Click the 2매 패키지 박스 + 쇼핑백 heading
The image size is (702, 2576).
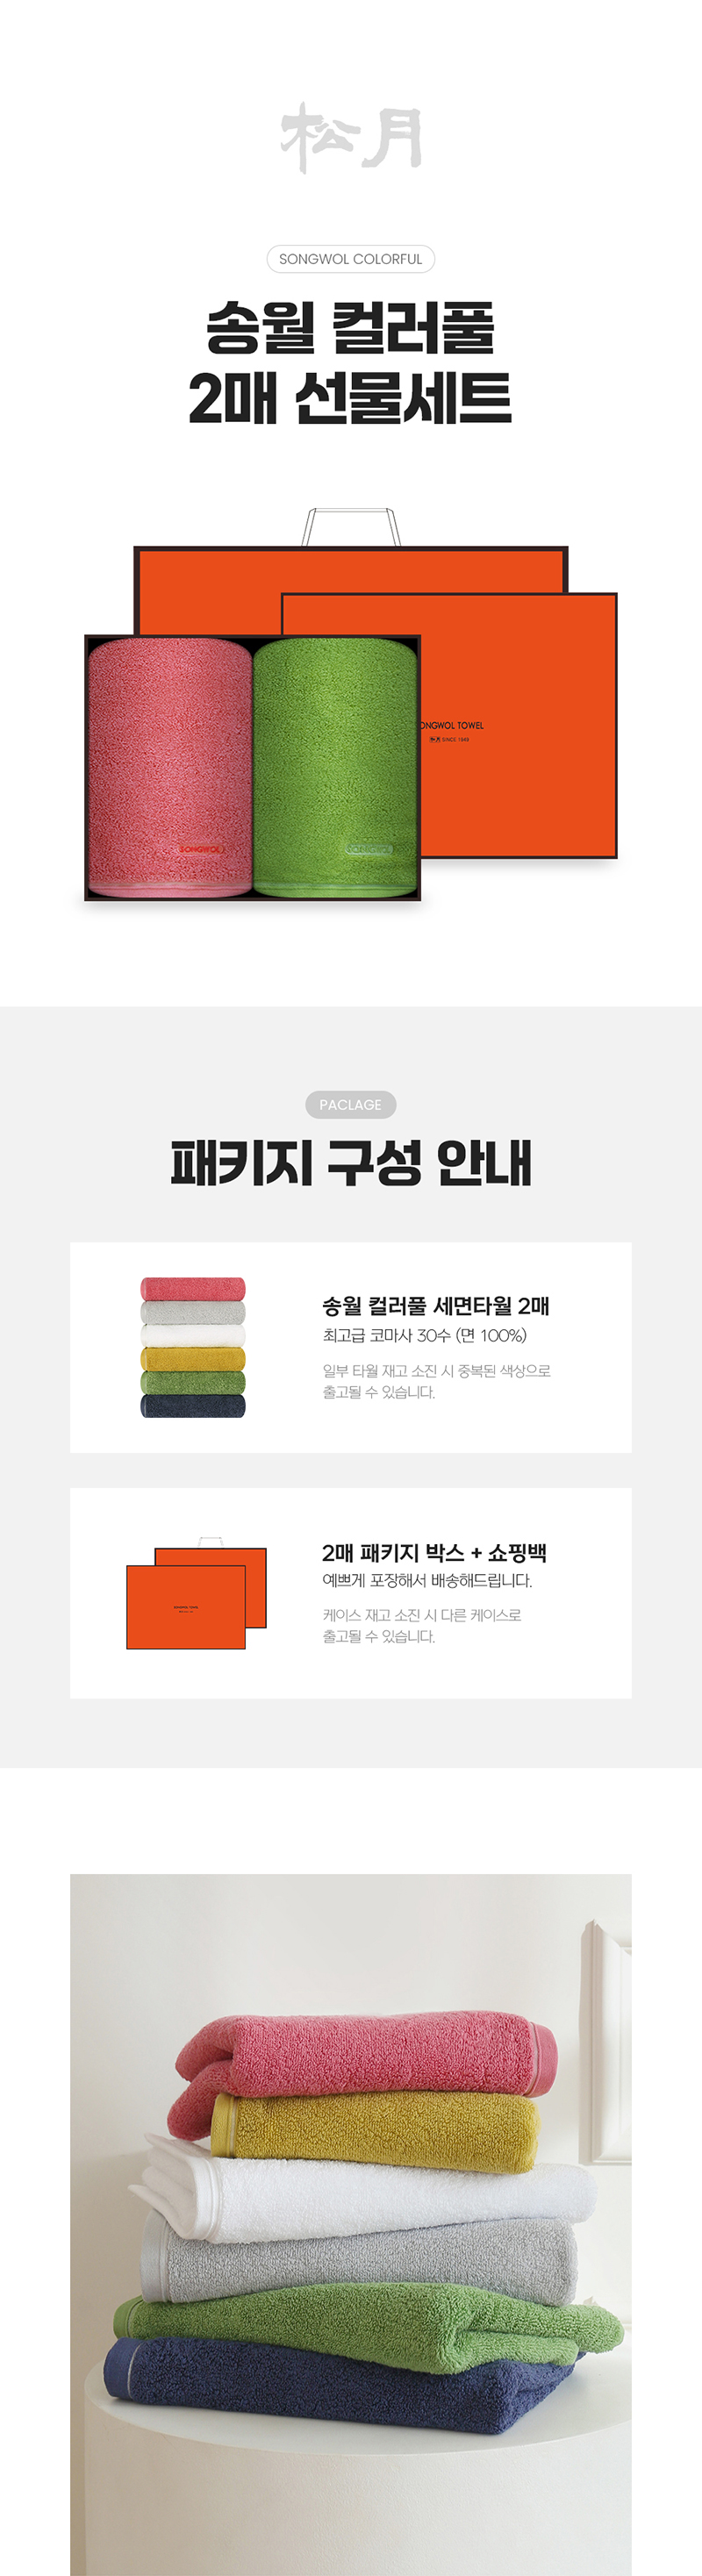pyautogui.click(x=434, y=1552)
